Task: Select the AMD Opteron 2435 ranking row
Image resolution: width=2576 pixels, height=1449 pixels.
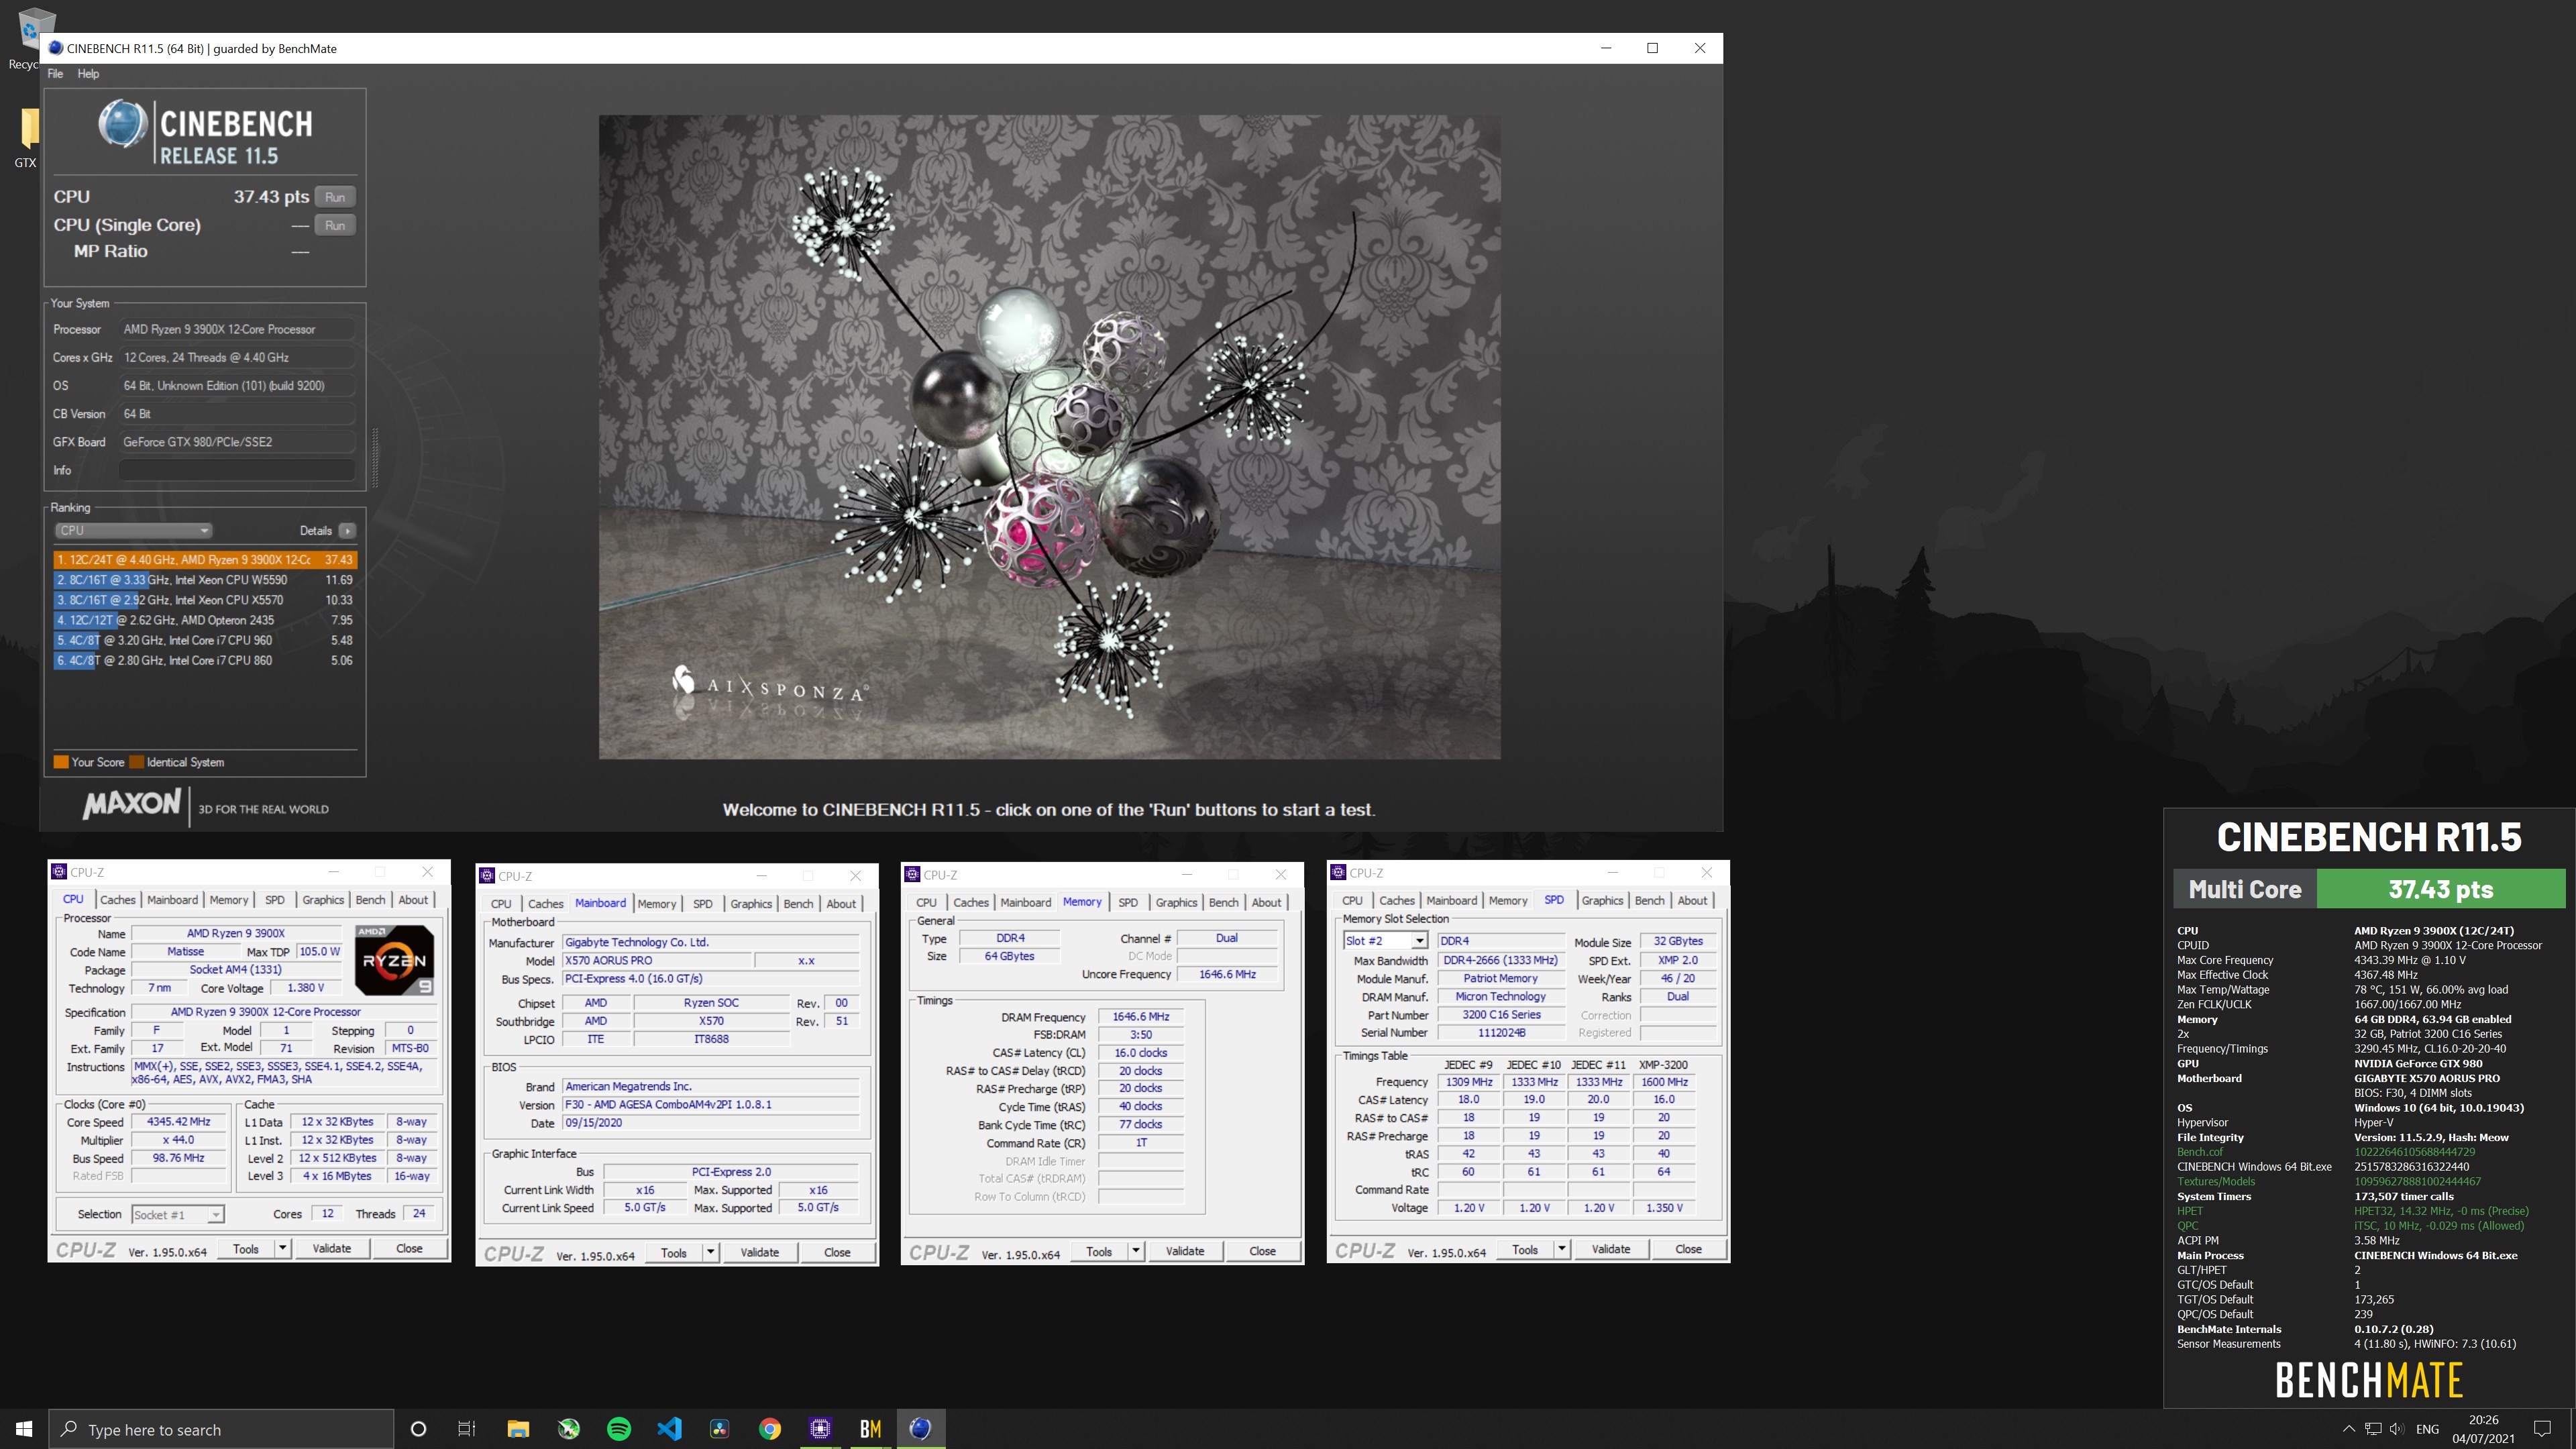Action: click(x=205, y=620)
